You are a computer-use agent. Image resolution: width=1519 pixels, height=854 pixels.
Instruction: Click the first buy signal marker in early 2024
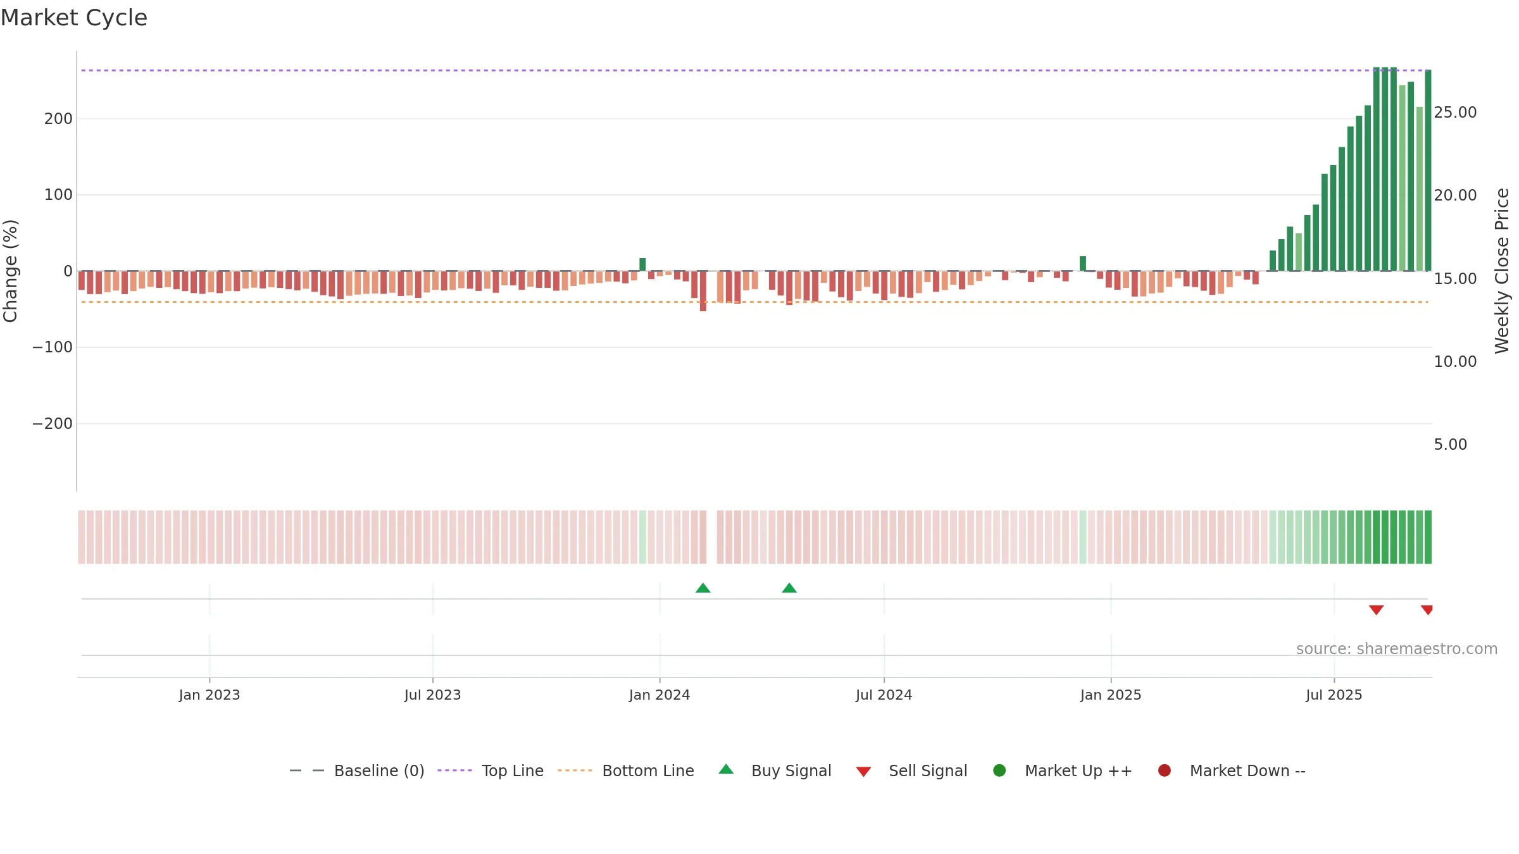click(x=703, y=588)
